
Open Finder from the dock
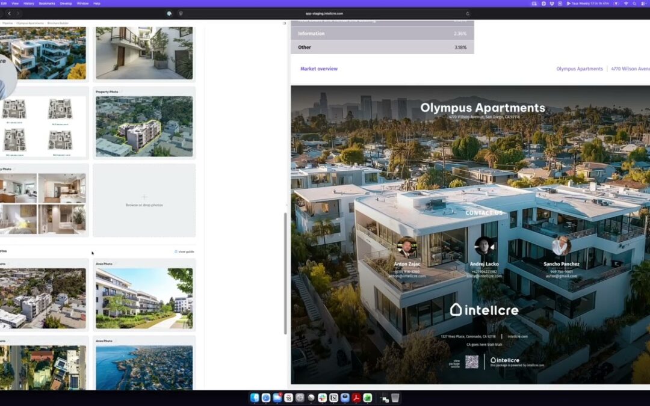(255, 398)
